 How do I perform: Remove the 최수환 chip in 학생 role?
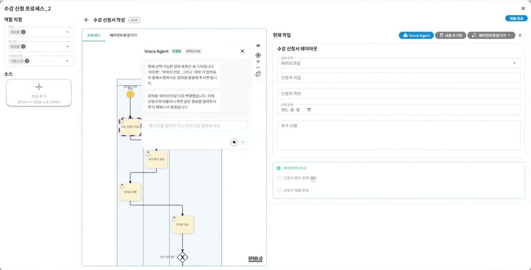pos(24,32)
